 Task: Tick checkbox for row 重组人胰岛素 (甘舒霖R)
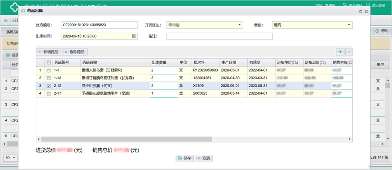coord(48,70)
